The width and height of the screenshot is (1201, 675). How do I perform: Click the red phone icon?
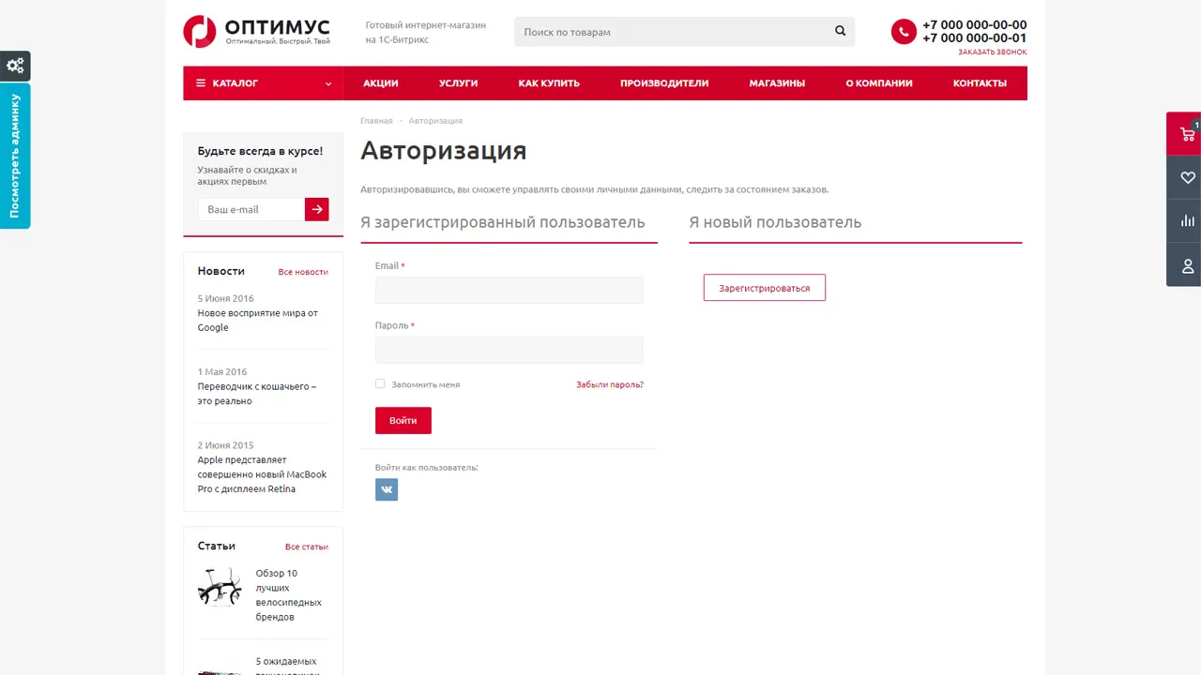(903, 32)
